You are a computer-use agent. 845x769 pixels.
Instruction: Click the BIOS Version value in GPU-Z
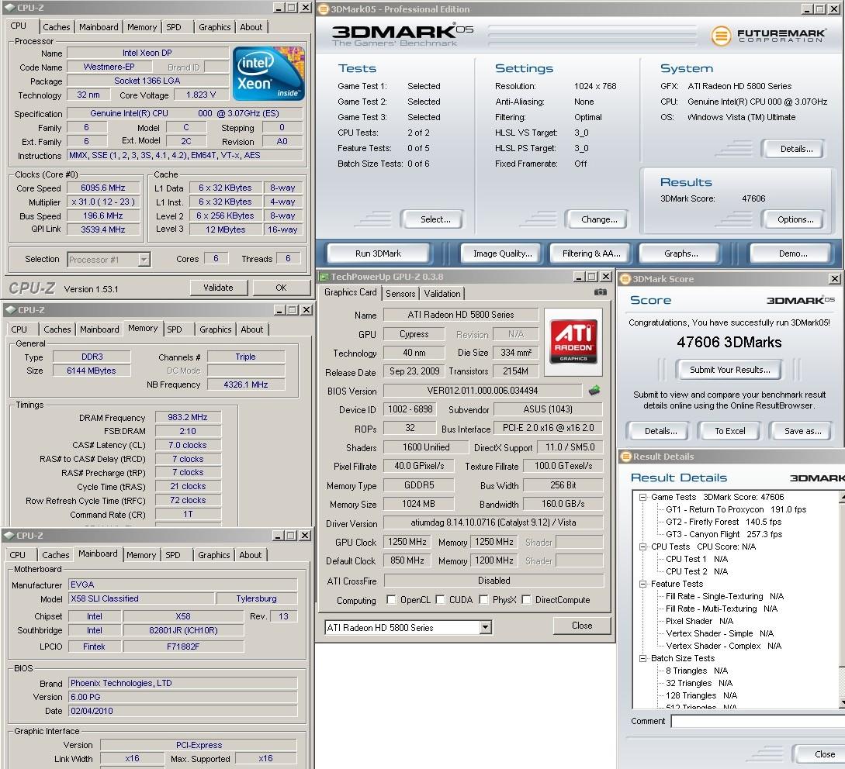coord(483,391)
